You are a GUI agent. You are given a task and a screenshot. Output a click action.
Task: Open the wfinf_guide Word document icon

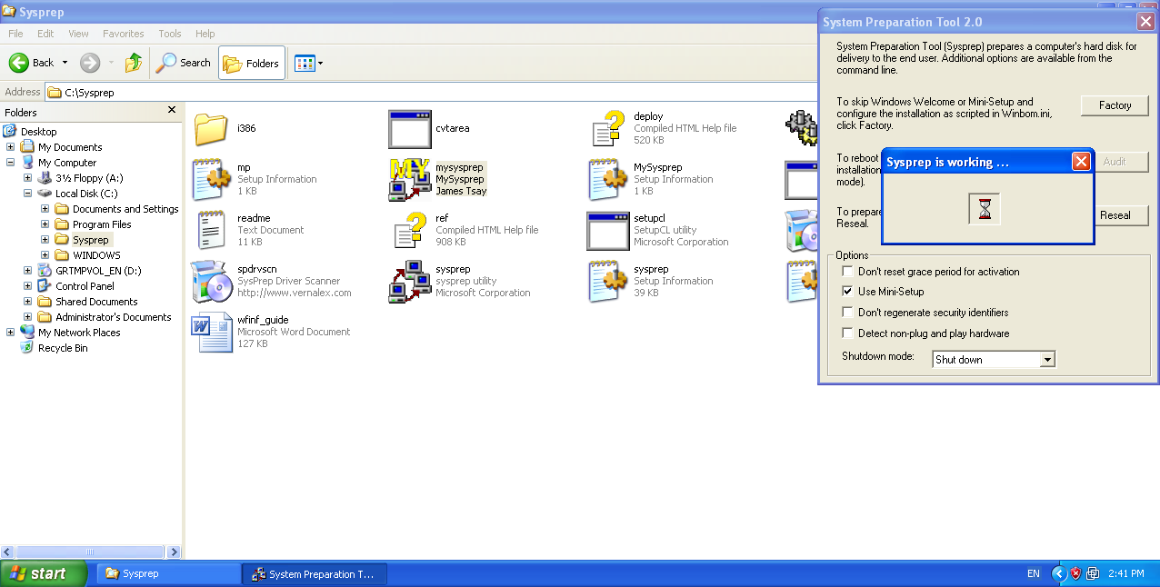[211, 332]
